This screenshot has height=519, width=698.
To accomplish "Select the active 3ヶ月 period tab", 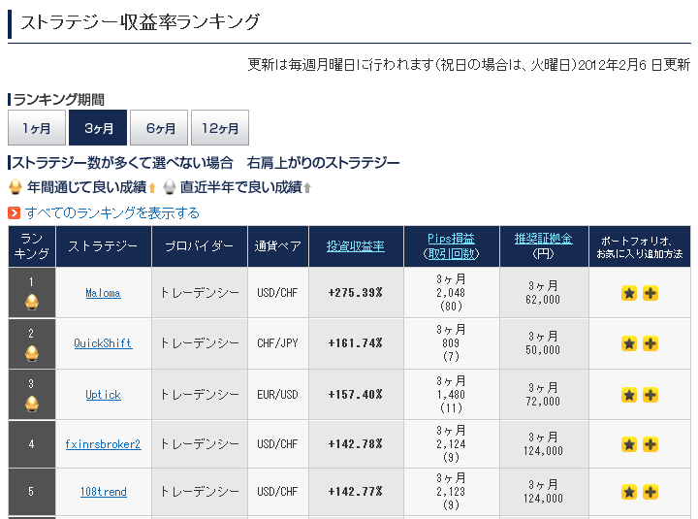I will pyautogui.click(x=98, y=128).
